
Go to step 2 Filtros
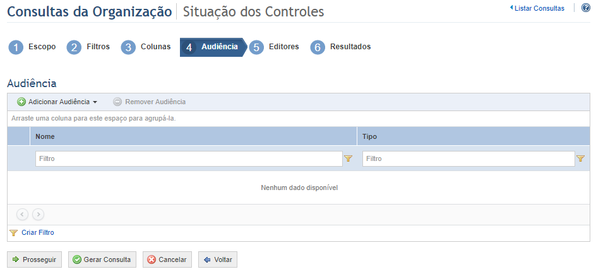click(88, 47)
